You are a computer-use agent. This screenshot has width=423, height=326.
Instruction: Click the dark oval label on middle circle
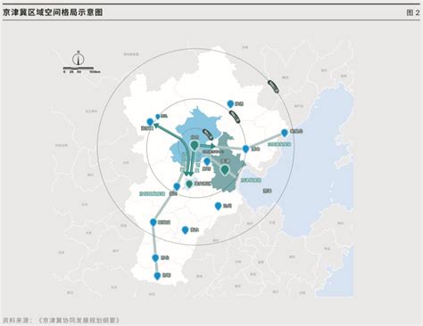(235, 117)
